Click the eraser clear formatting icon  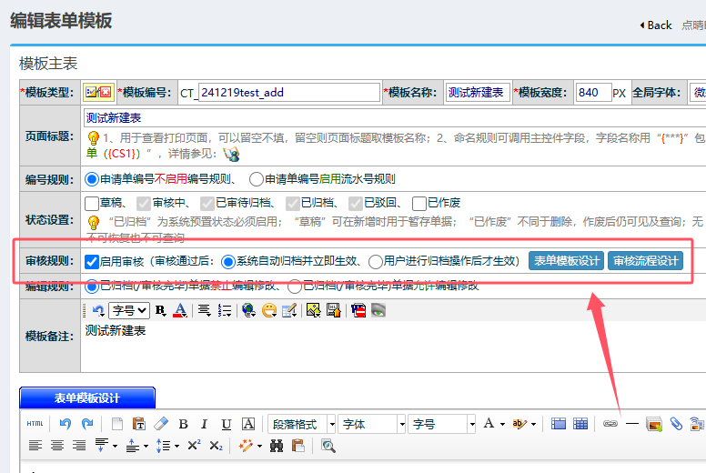[161, 424]
